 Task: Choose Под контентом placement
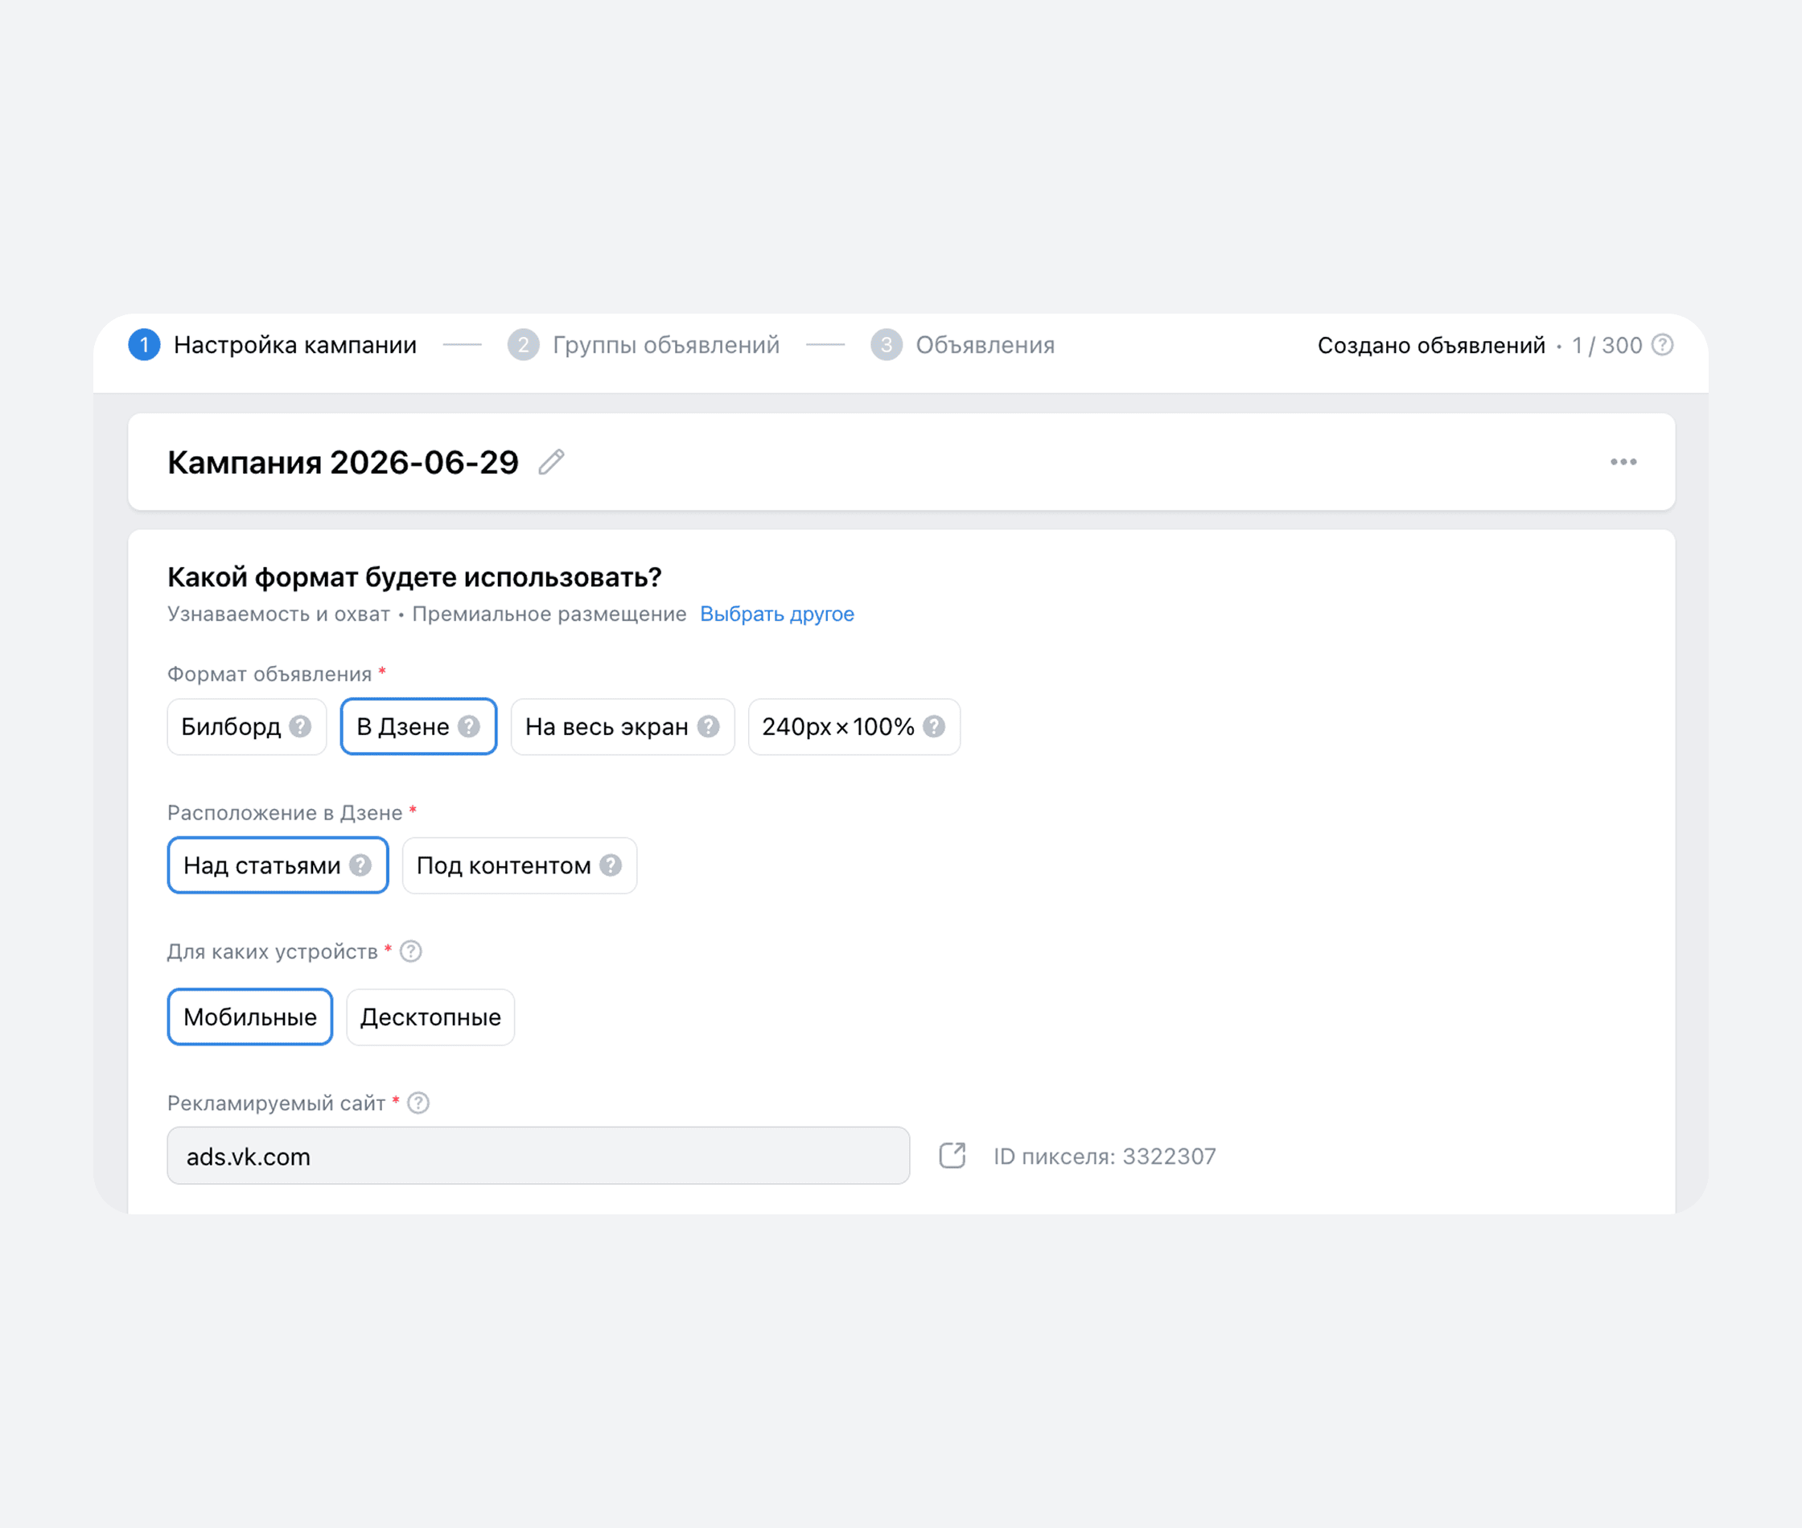(520, 865)
